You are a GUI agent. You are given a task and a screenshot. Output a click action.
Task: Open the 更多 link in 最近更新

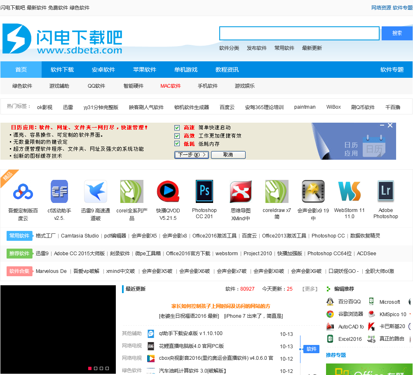[310, 289]
